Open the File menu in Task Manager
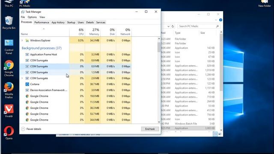The width and height of the screenshot is (274, 154). (x=23, y=17)
